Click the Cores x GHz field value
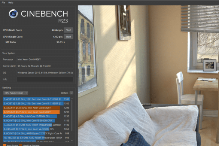 coord(45,66)
